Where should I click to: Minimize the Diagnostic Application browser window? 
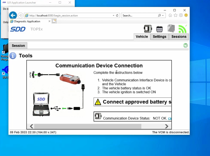click(x=165, y=10)
